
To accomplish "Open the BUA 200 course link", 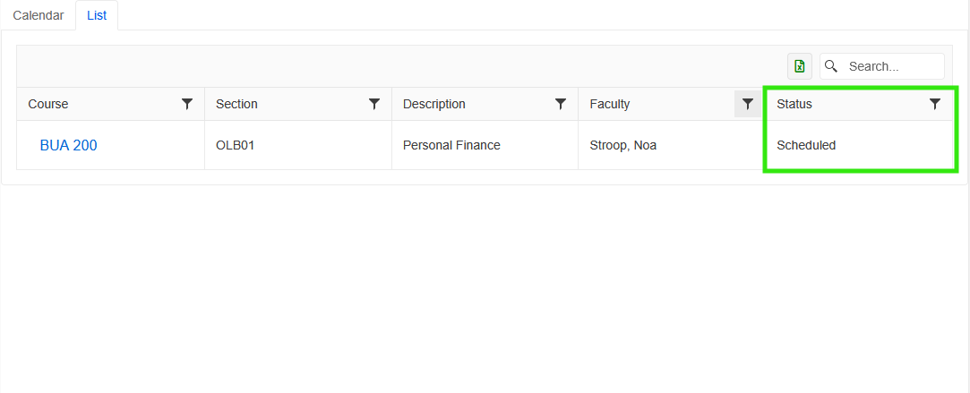I will click(68, 145).
